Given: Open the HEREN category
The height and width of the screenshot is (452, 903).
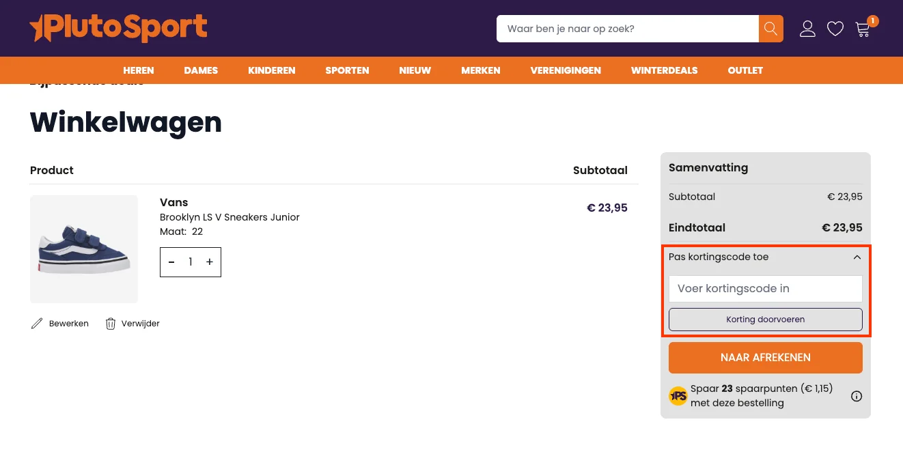Looking at the screenshot, I should (138, 70).
